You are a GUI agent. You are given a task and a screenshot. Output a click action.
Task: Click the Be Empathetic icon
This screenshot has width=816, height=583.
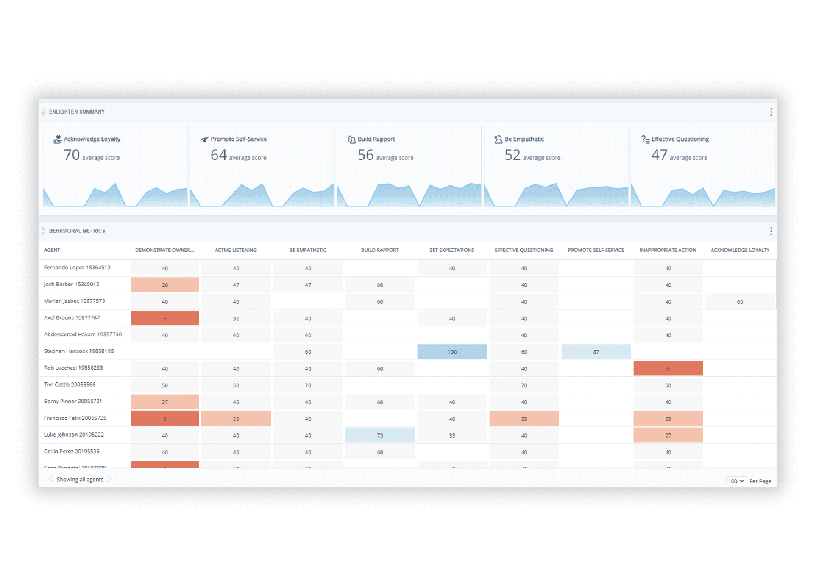pos(498,139)
